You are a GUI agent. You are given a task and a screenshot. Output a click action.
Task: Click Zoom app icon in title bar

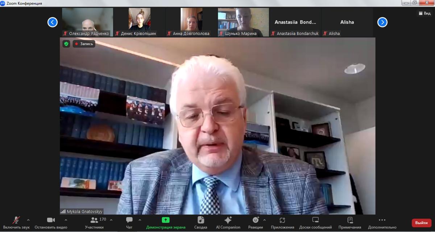pos(3,3)
